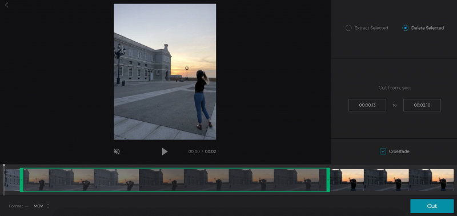Grab the left green selection handle

(x=22, y=180)
